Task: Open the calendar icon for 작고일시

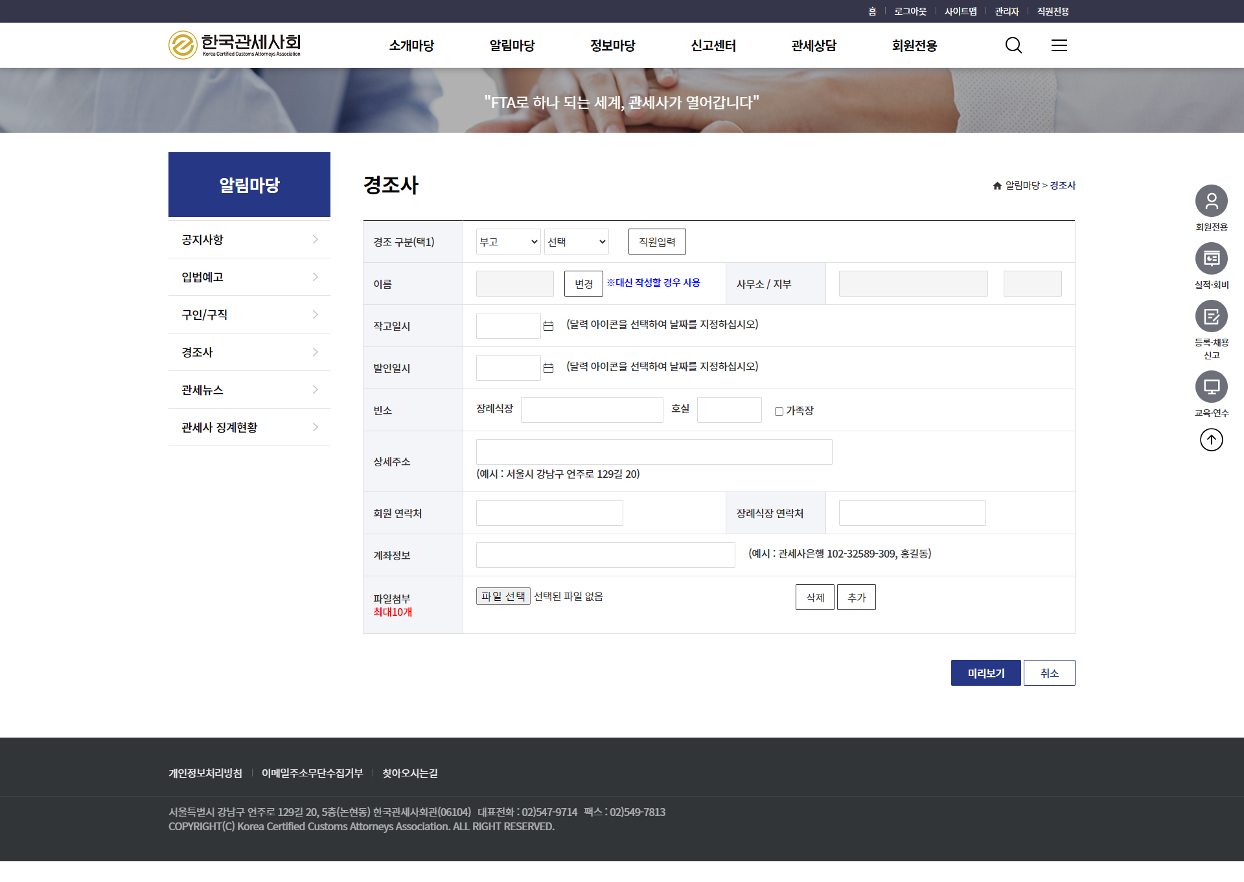Action: [x=548, y=326]
